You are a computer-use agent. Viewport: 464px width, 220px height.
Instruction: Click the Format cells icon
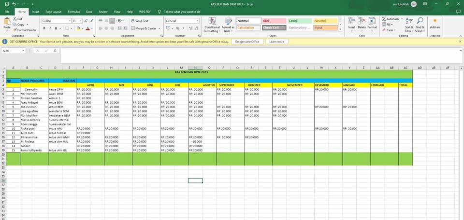372,21
